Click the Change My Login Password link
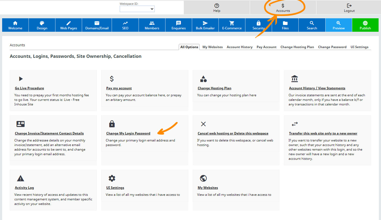The height and width of the screenshot is (220, 381). coord(128,133)
